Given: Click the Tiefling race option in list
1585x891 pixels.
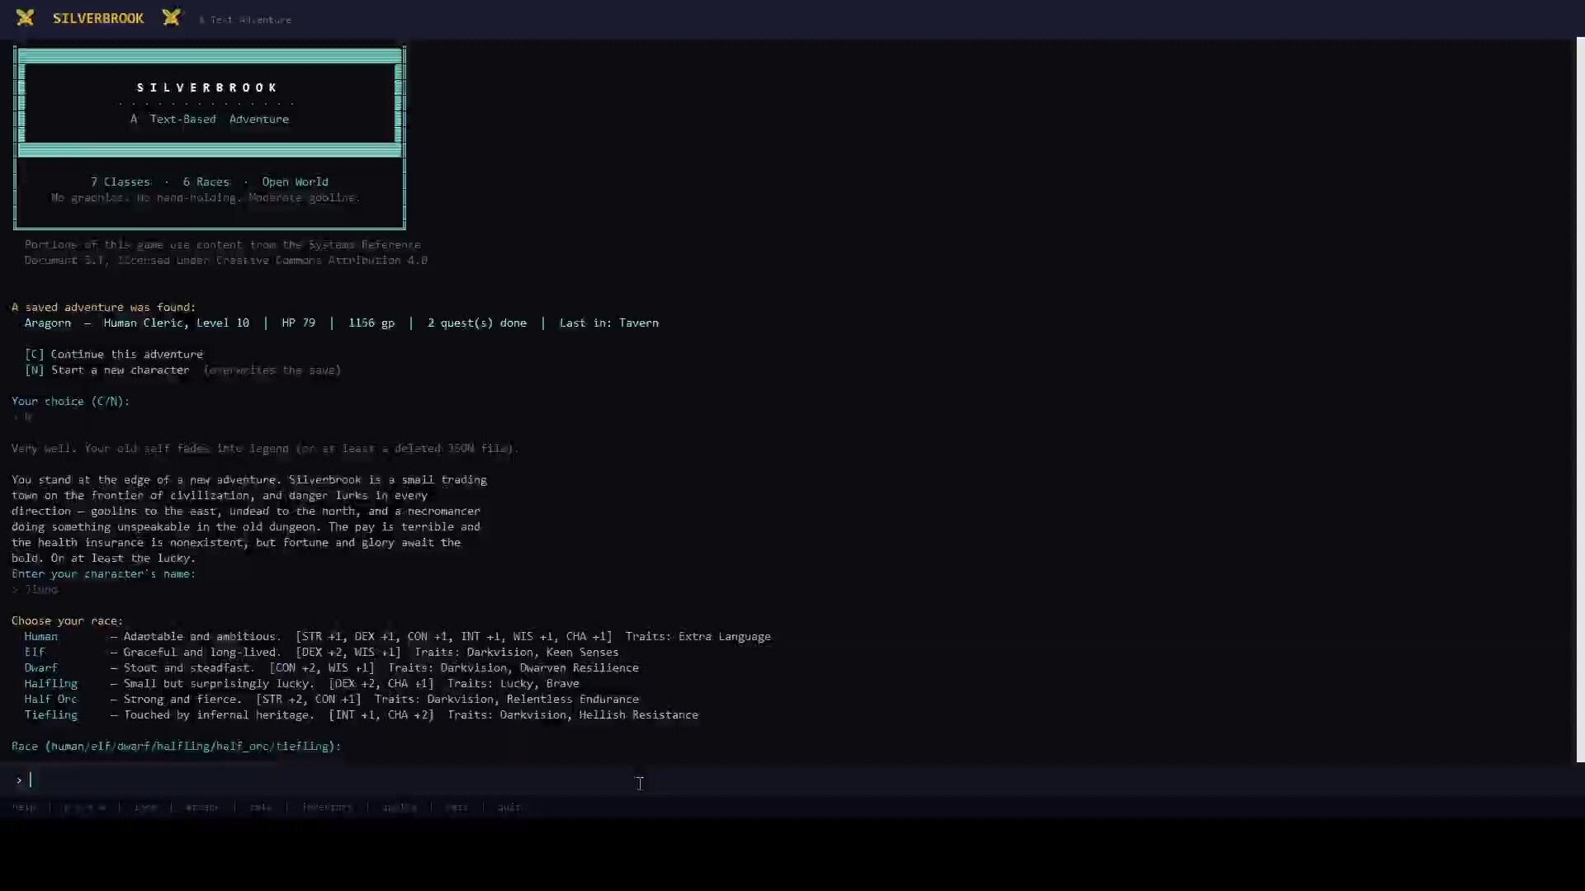Looking at the screenshot, I should pyautogui.click(x=50, y=714).
